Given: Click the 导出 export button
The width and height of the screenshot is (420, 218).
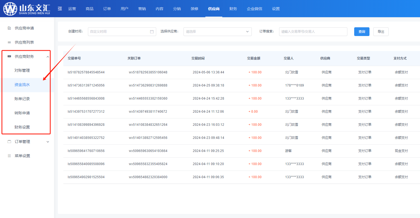Looking at the screenshot, I should click(381, 32).
